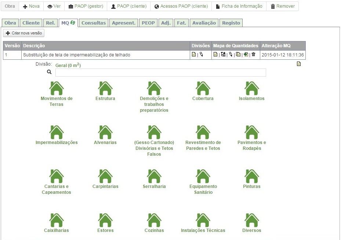Open Movimentos de Terras category
Image resolution: width=341 pixels, height=240 pixels.
[57, 94]
